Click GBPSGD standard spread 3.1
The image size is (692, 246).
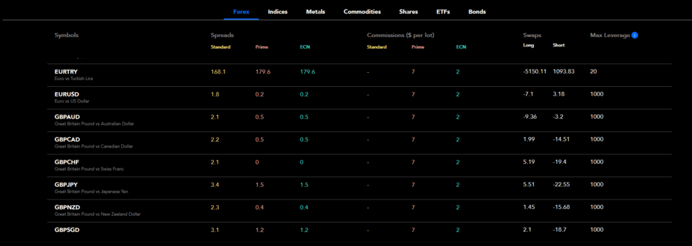pos(215,230)
